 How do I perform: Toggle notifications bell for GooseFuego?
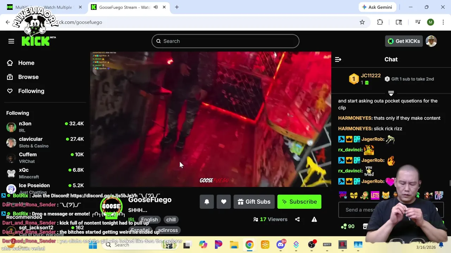[x=207, y=202]
